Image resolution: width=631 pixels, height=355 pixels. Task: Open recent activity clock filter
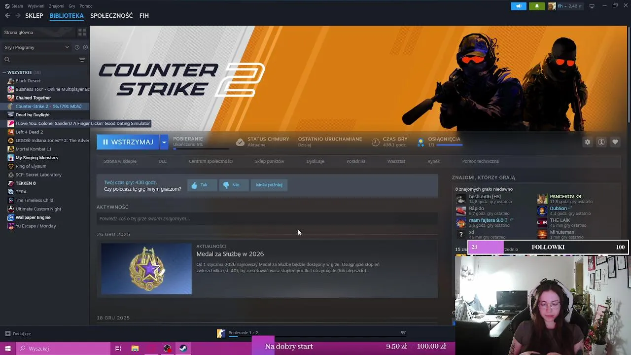click(x=77, y=47)
